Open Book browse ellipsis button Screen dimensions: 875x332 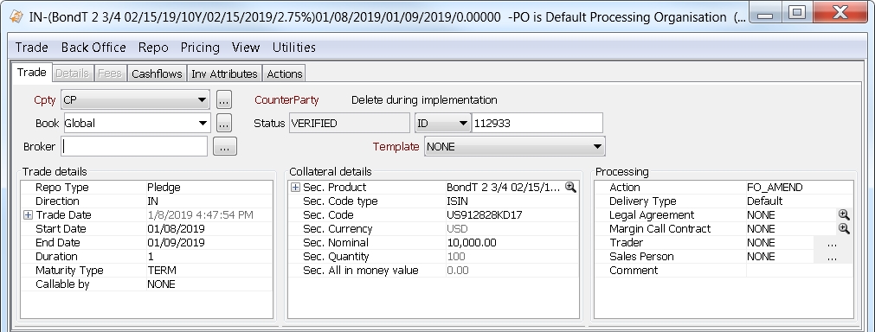pos(224,123)
